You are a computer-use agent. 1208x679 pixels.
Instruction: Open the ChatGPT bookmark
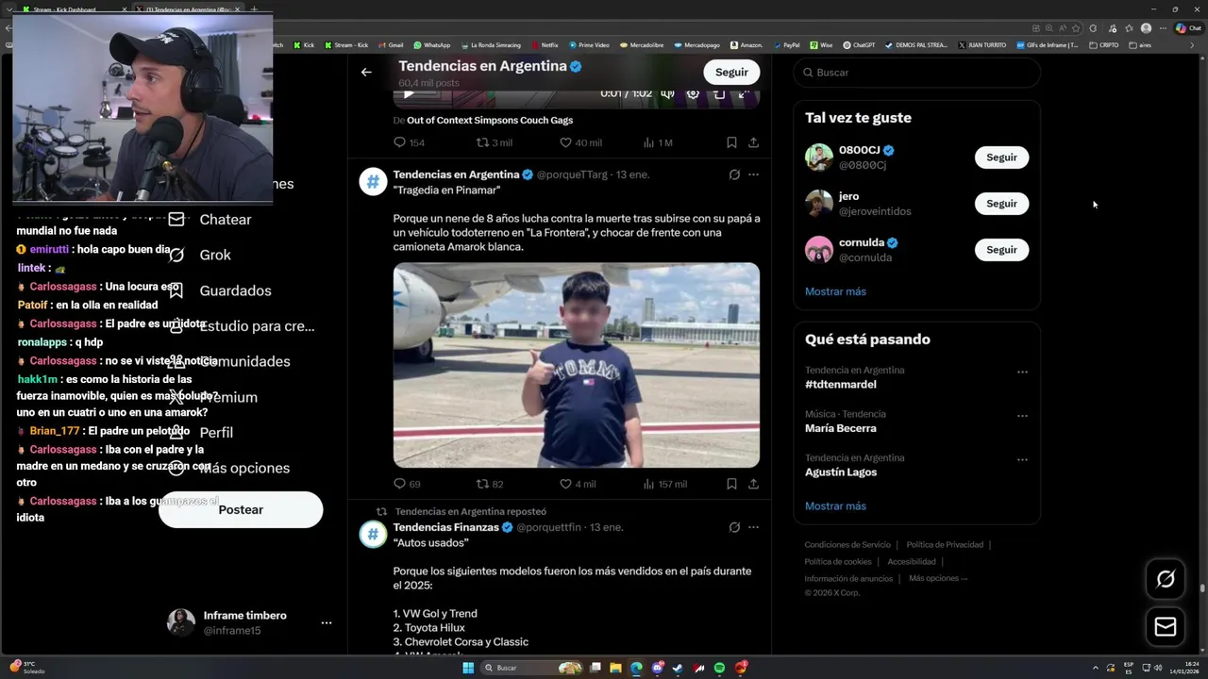pos(859,45)
